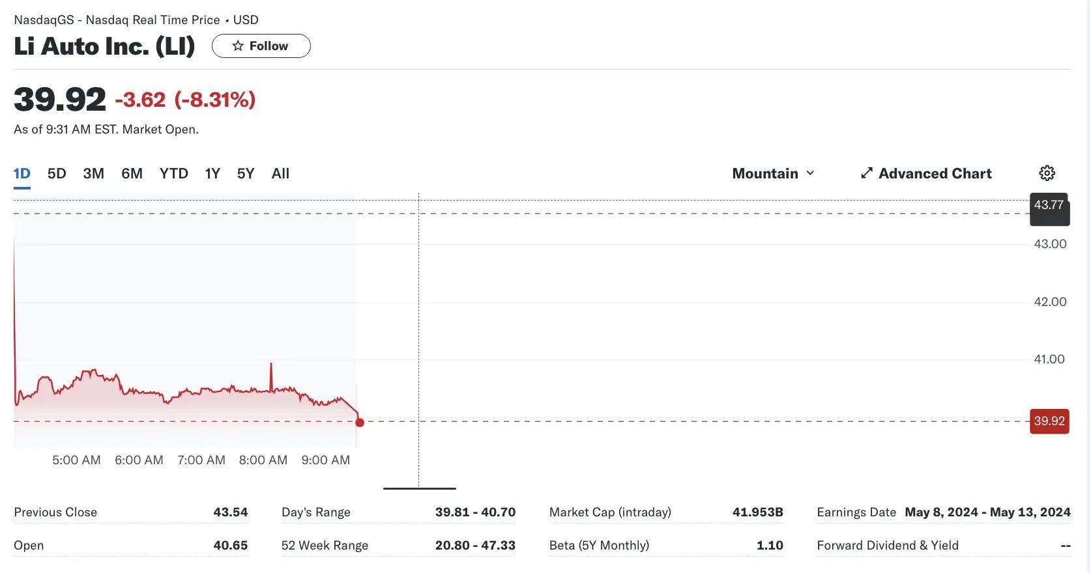Click the 9:00 AM axis label
Screen dimensions: 1091x573
point(326,460)
